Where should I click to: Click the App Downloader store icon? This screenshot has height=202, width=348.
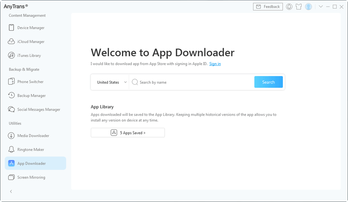11,163
